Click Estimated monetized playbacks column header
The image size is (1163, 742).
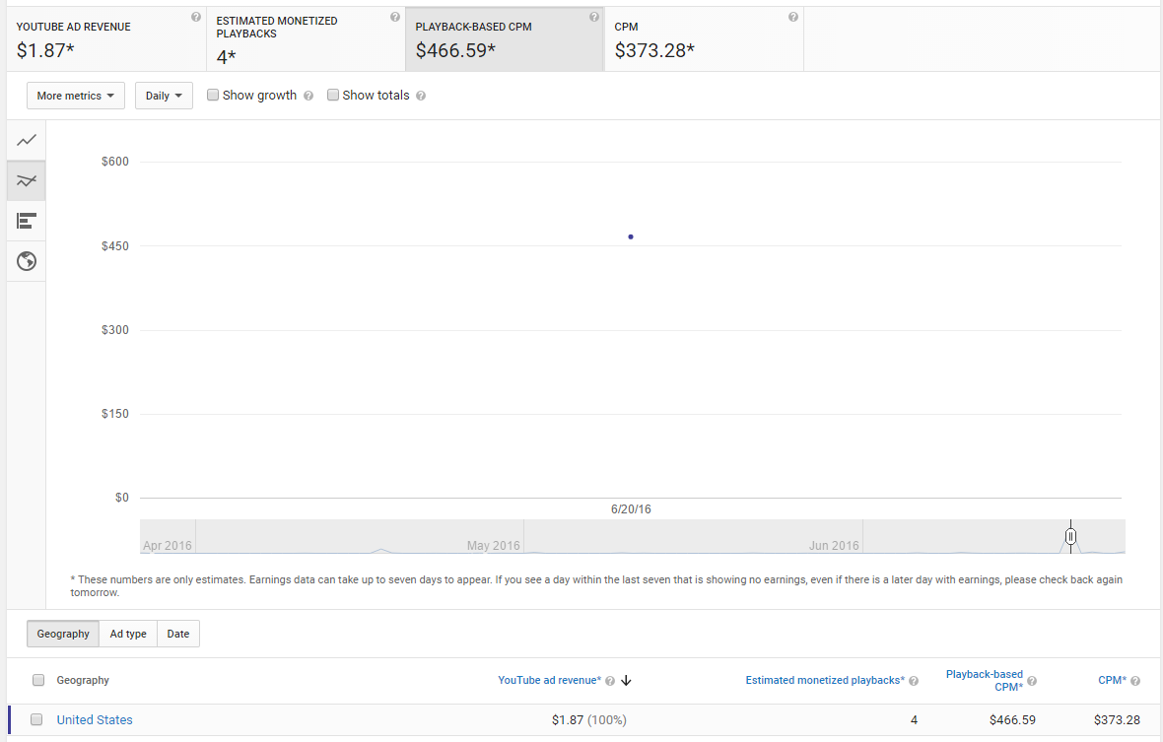point(824,680)
